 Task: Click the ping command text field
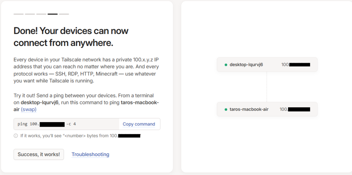[66, 124]
